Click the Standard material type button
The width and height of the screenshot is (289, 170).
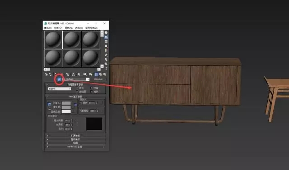98,79
